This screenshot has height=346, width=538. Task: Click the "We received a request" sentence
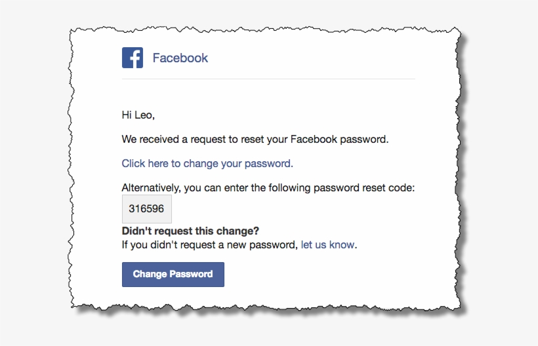coord(255,140)
